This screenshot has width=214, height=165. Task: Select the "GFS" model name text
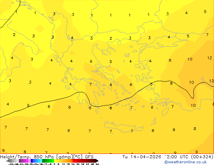click(89, 157)
